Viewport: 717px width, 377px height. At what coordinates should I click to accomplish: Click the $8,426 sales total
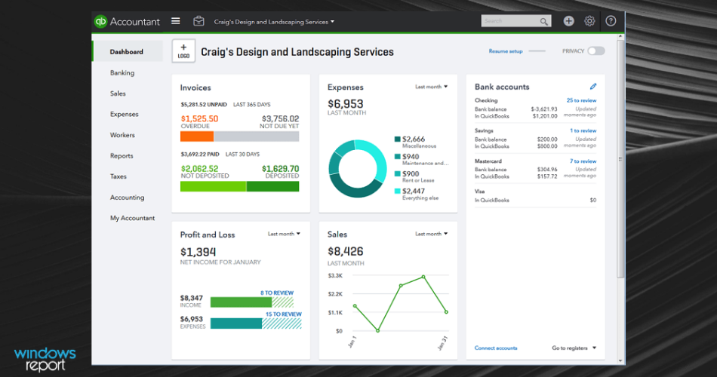pyautogui.click(x=345, y=251)
